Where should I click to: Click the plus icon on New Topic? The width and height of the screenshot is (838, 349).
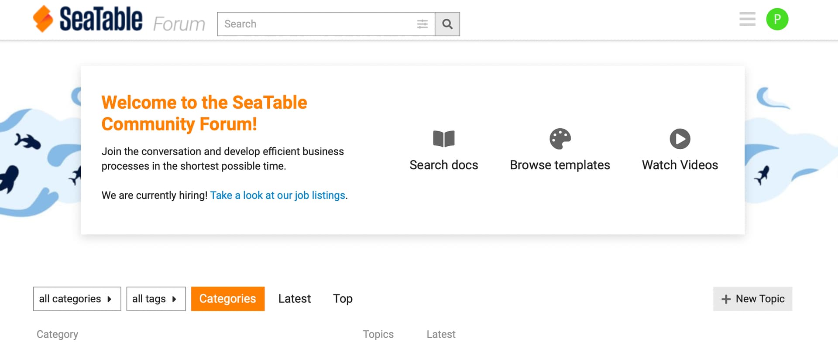pos(726,299)
